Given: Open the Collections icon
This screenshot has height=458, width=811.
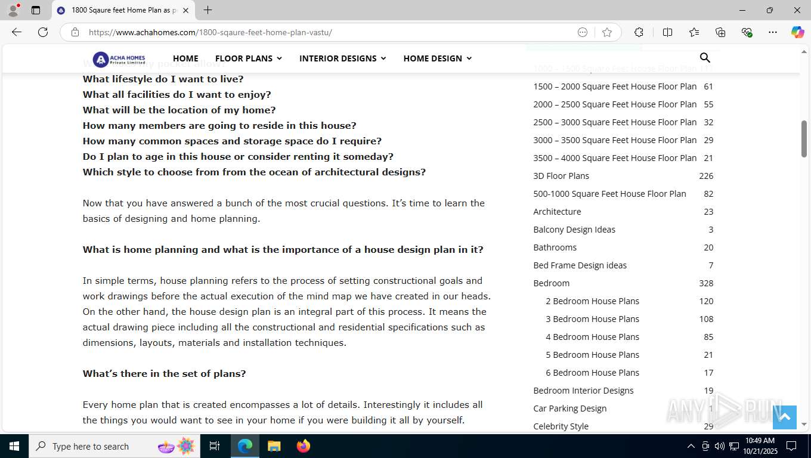Looking at the screenshot, I should [x=720, y=32].
